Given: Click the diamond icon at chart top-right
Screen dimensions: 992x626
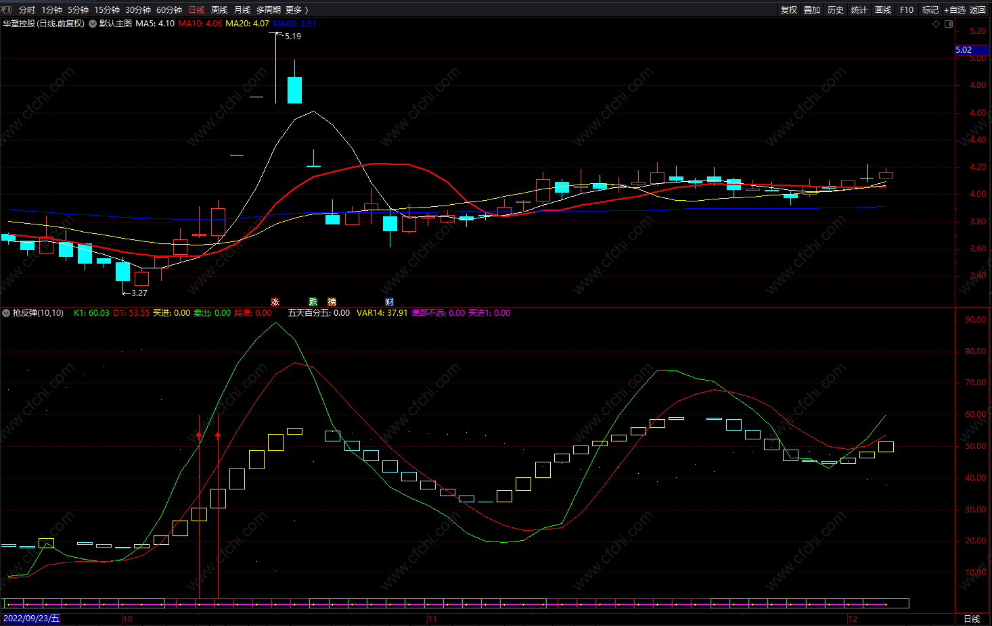Looking at the screenshot, I should [937, 24].
